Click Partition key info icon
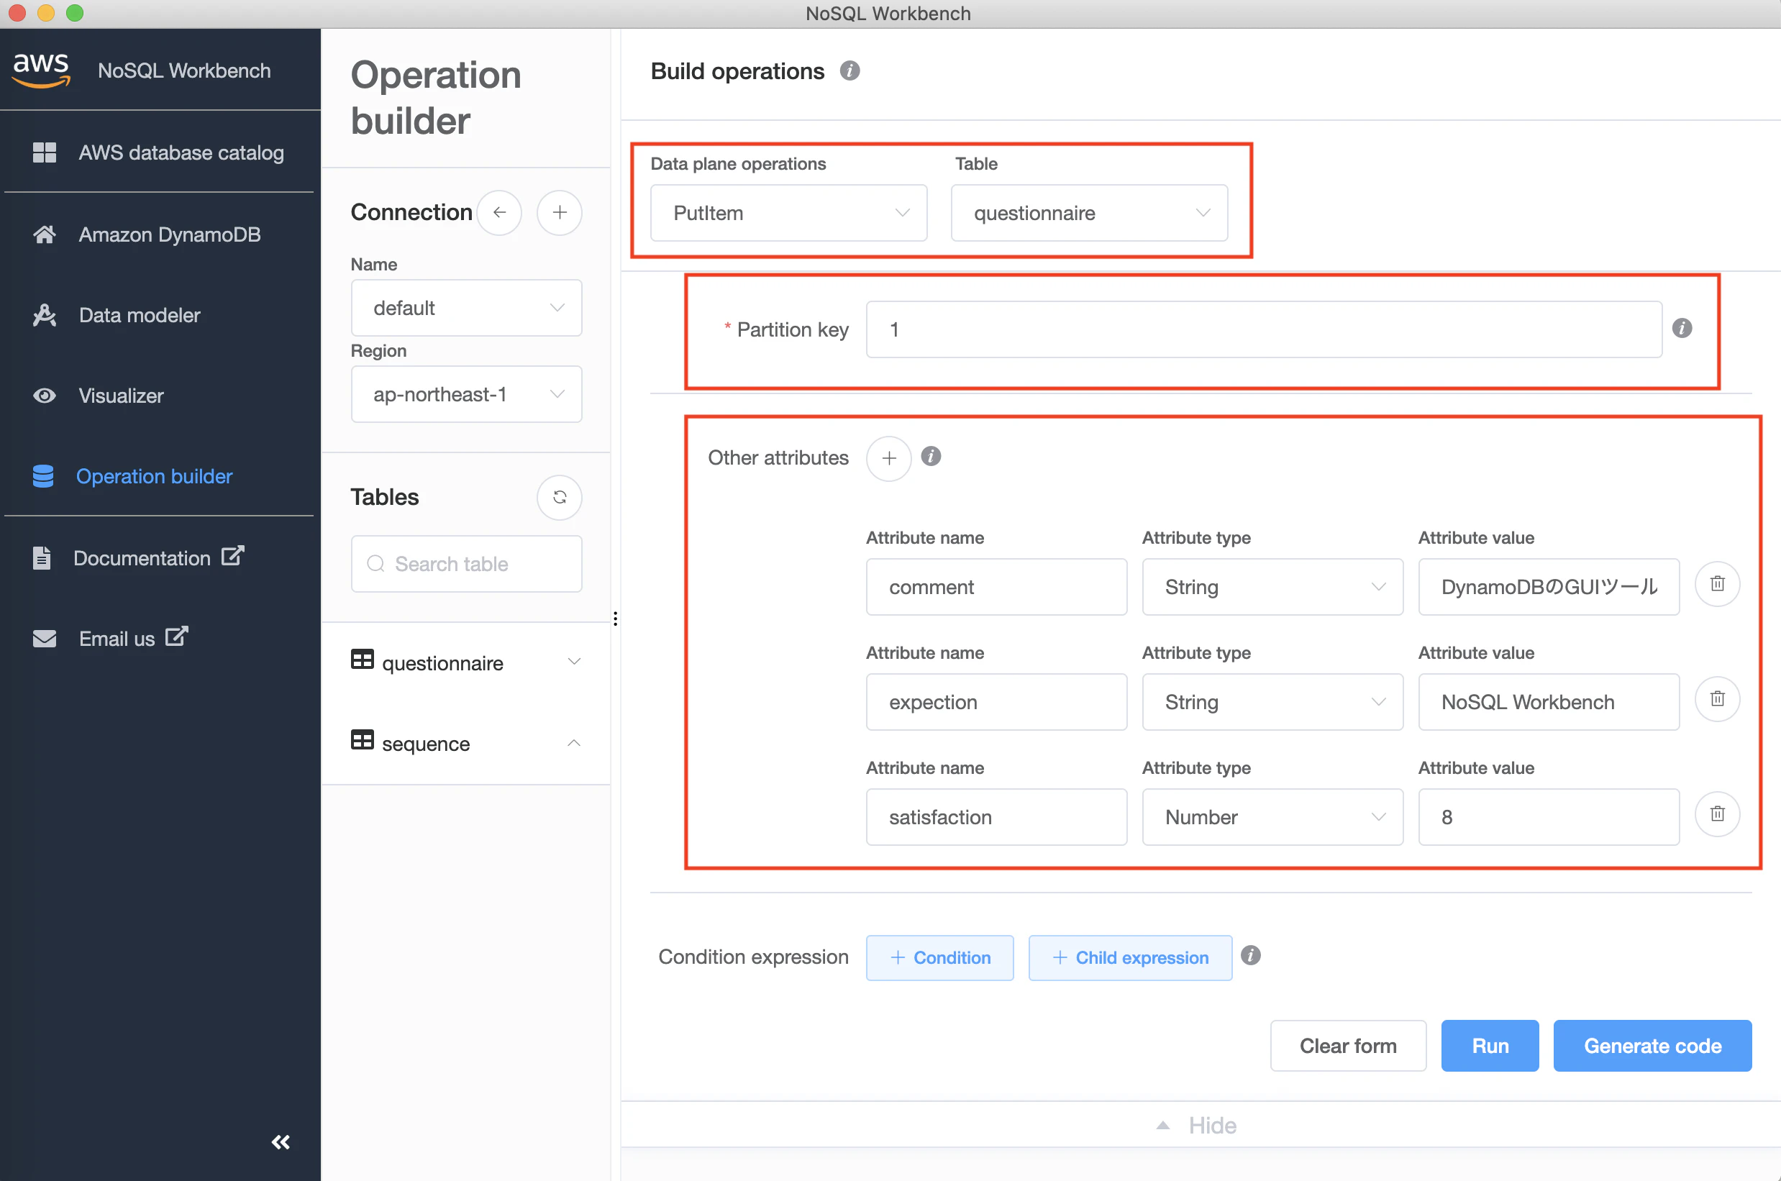The height and width of the screenshot is (1181, 1781). [1682, 329]
